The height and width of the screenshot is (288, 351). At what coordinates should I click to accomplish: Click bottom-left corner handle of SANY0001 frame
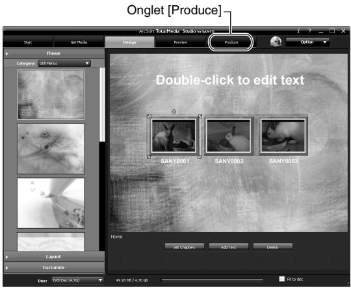(149, 157)
